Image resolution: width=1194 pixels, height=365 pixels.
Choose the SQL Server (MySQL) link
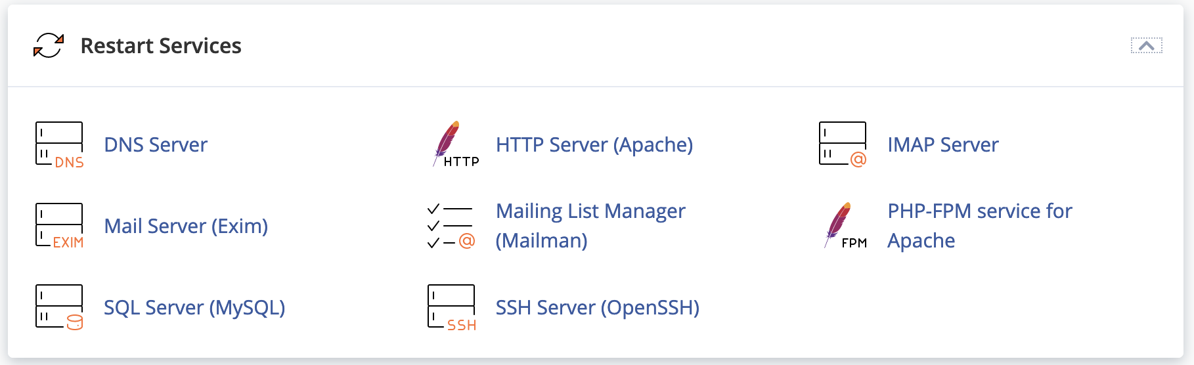point(194,307)
